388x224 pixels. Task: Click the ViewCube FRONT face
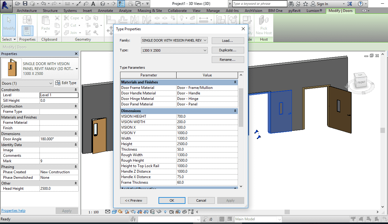361,82
